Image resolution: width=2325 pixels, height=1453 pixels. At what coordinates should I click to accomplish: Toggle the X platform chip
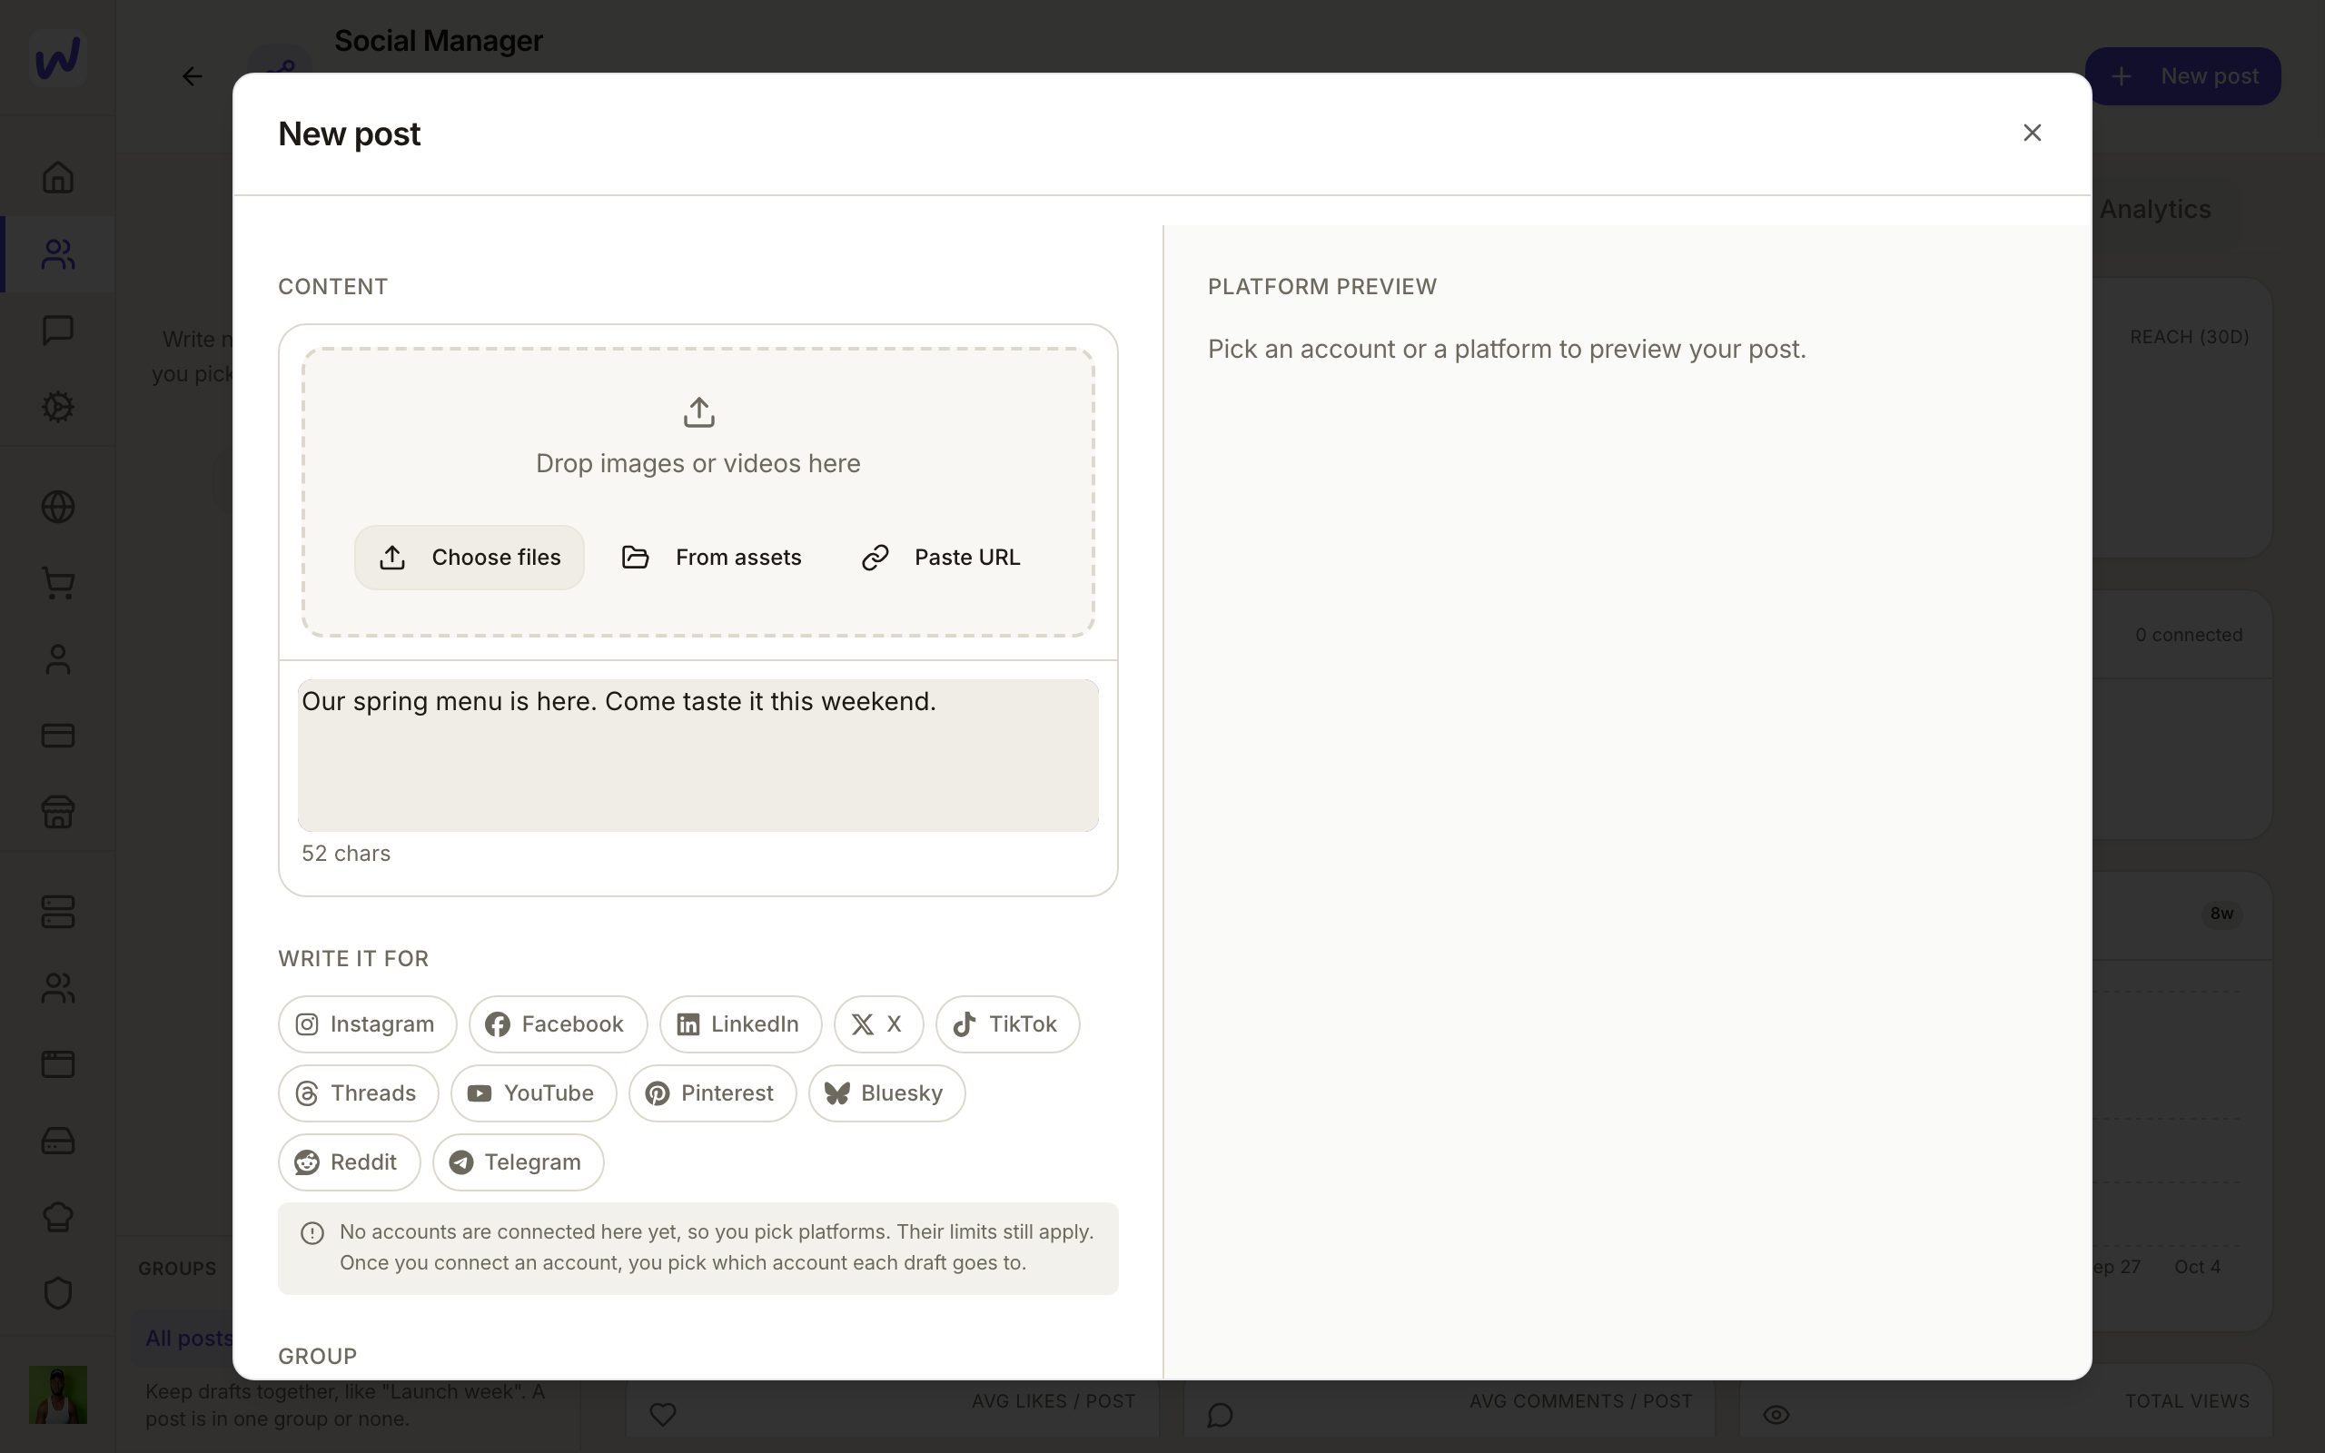(x=878, y=1024)
